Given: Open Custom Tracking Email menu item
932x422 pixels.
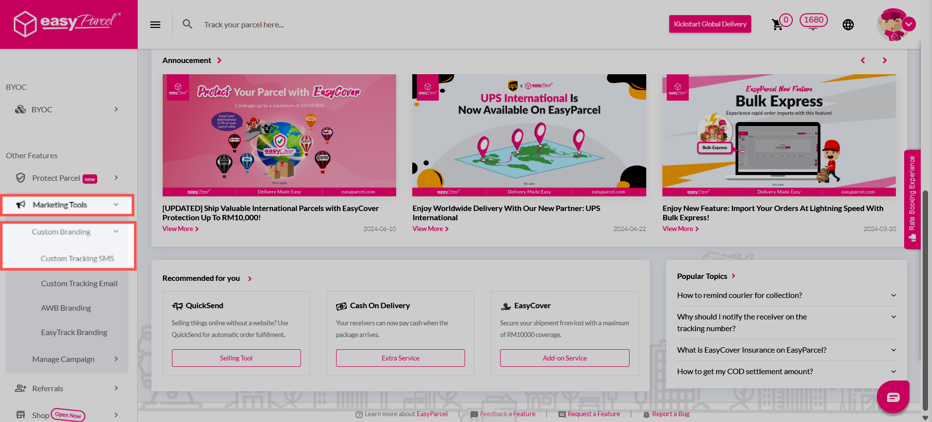Looking at the screenshot, I should 79,283.
